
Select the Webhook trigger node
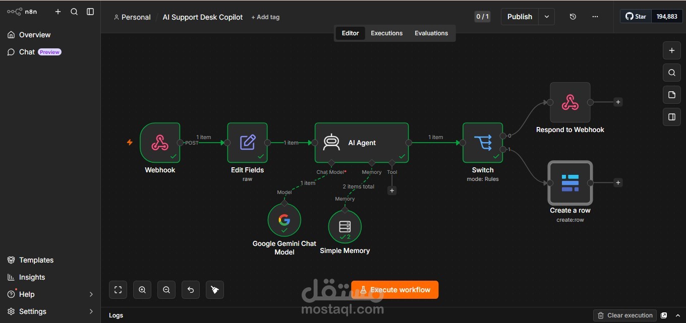[160, 143]
